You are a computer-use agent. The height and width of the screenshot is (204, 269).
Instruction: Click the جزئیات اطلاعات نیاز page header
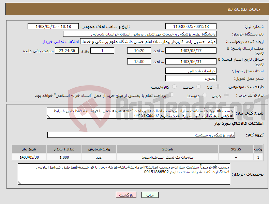[244, 9]
